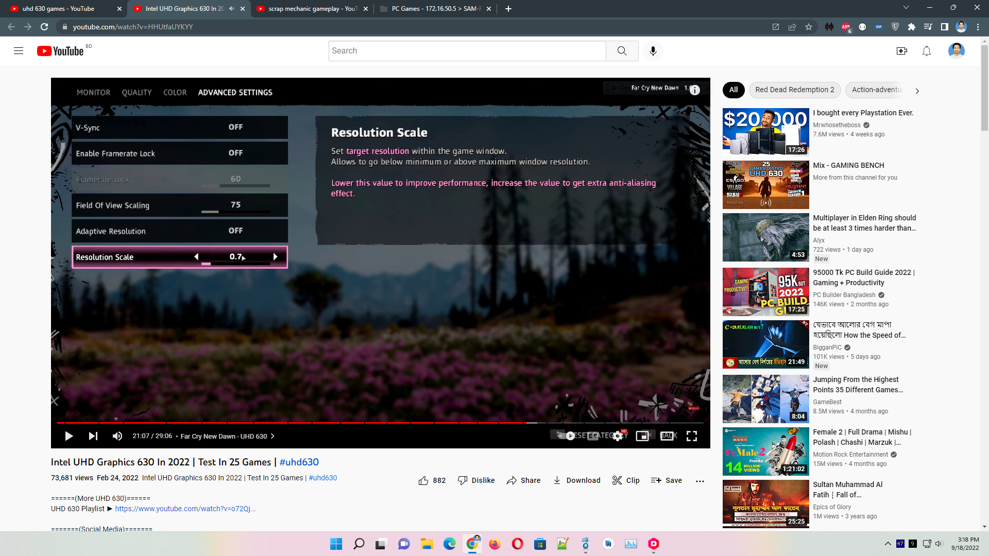
Task: Open browser media controls
Action: (x=928, y=27)
